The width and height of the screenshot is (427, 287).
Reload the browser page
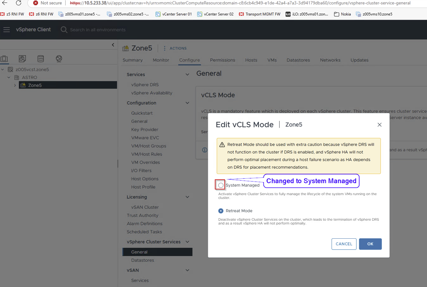click(18, 3)
